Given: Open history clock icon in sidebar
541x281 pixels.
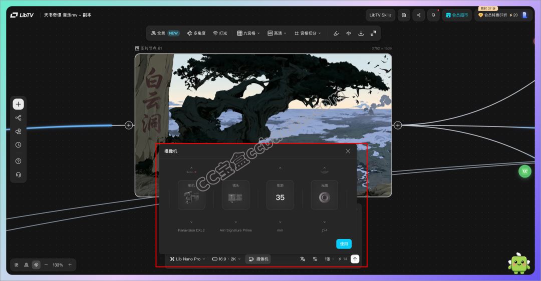Looking at the screenshot, I should point(19,145).
